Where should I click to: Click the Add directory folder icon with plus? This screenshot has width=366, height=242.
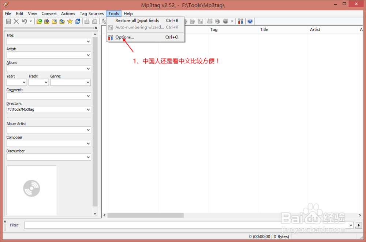pos(47,22)
